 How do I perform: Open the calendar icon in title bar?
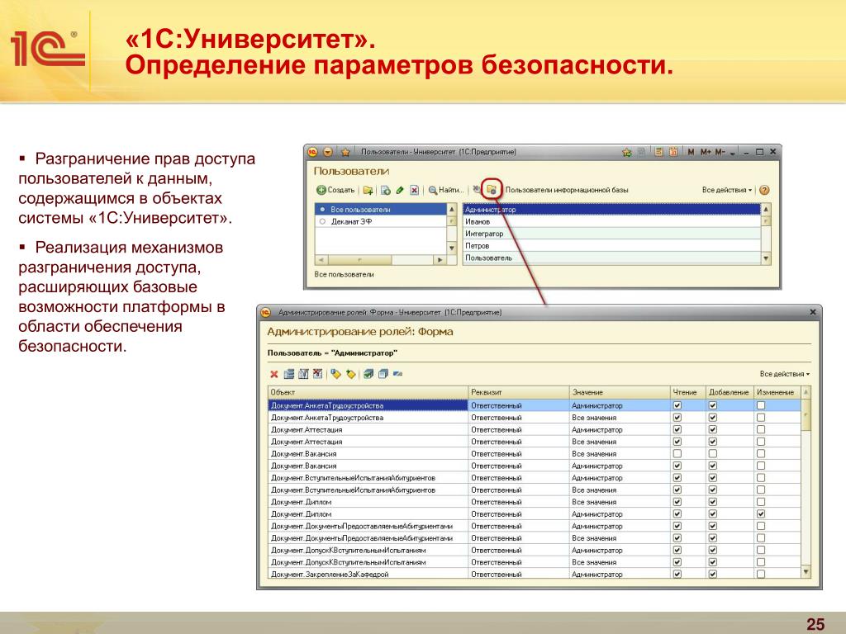pyautogui.click(x=673, y=152)
